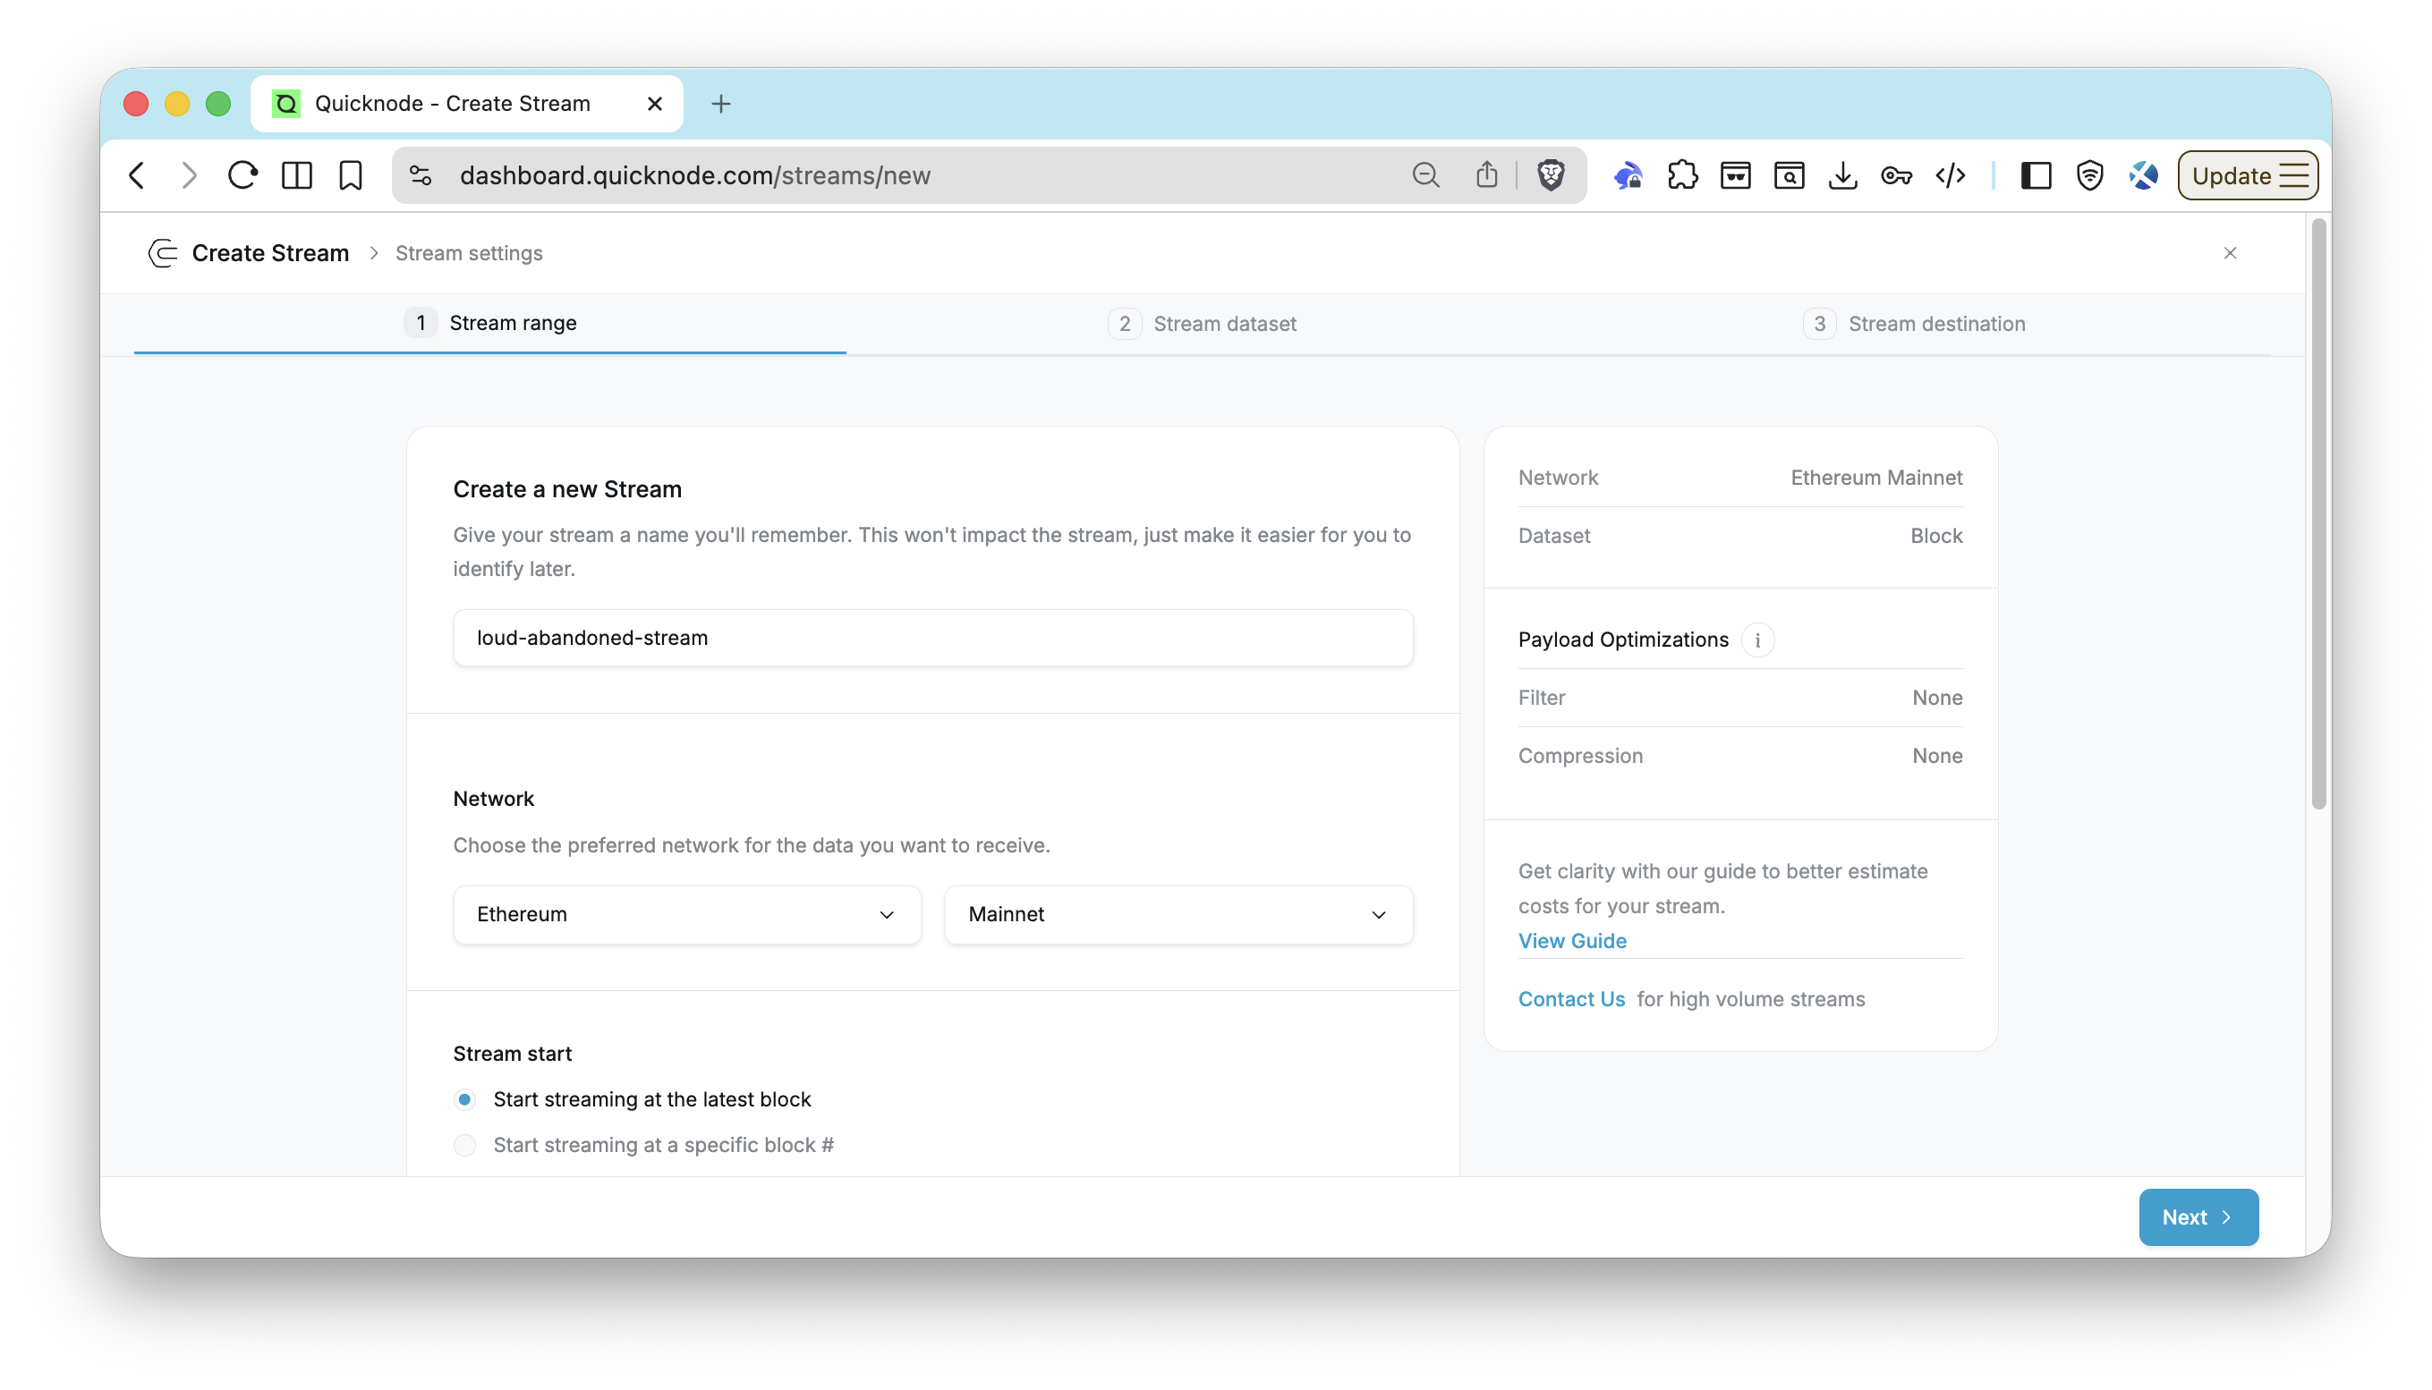Close the Create Stream wizard
Image resolution: width=2432 pixels, height=1390 pixels.
(x=2230, y=253)
